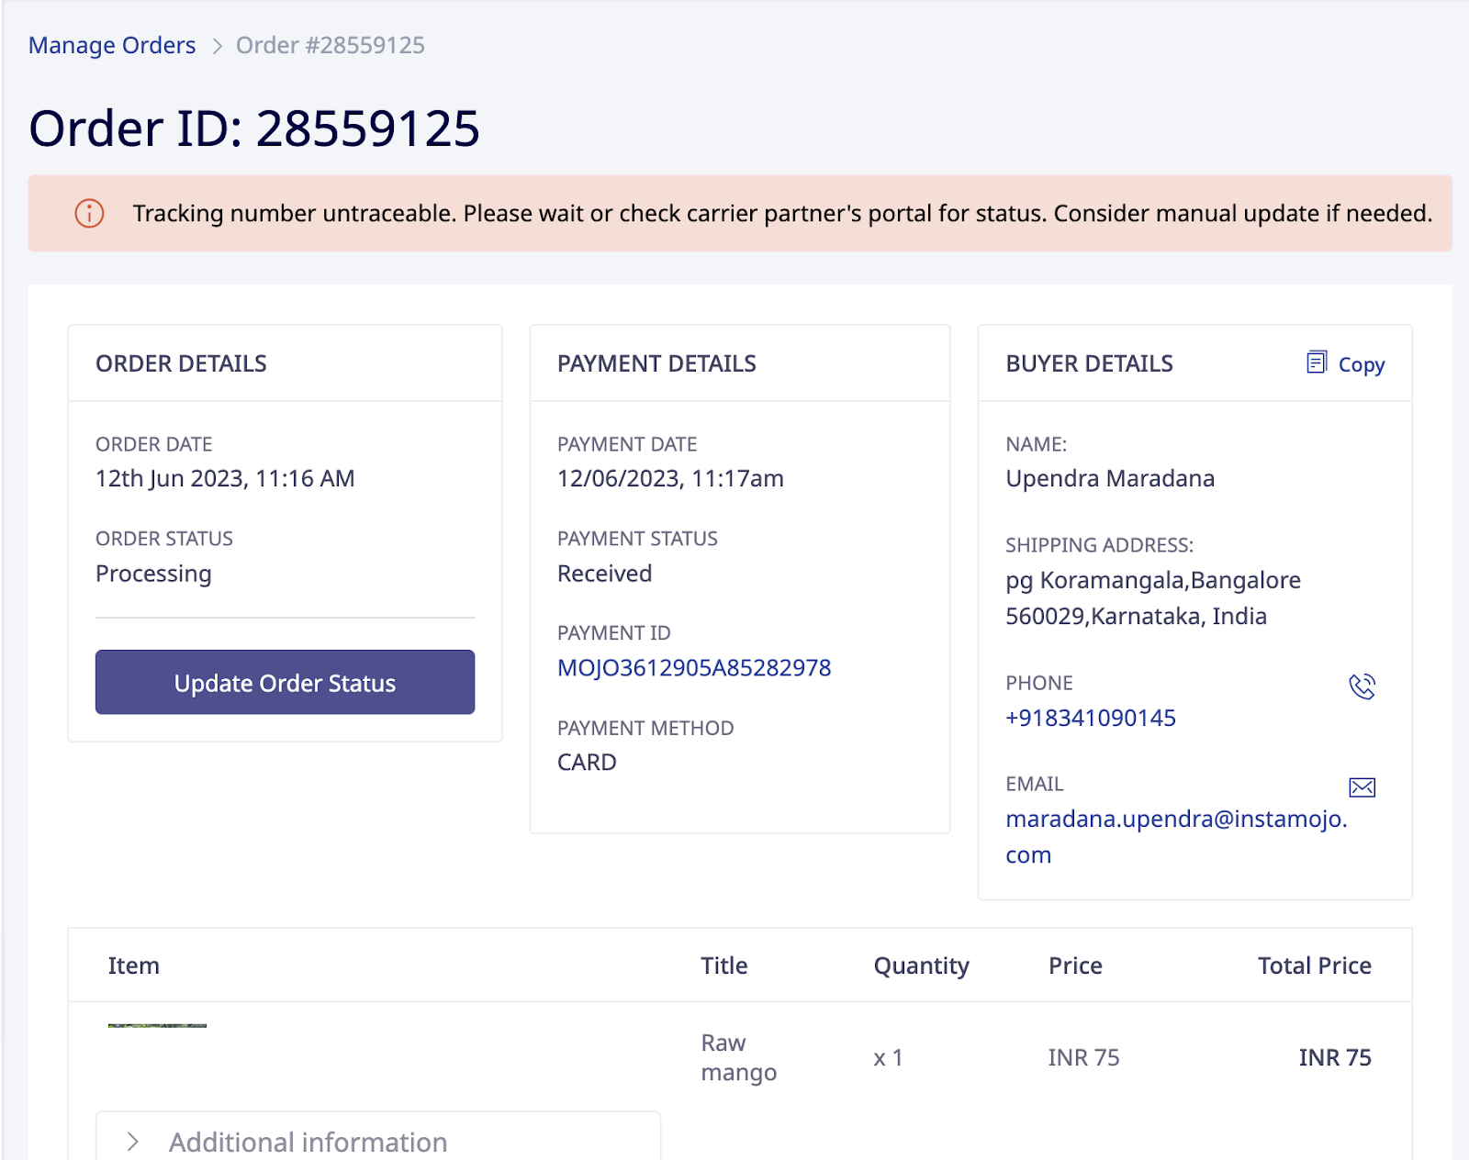Click the Total Price column header
This screenshot has height=1160, width=1469.
tap(1314, 965)
